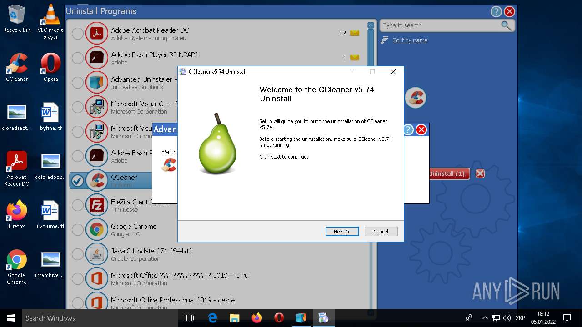Open the Firefox desktop shortcut

(17, 214)
